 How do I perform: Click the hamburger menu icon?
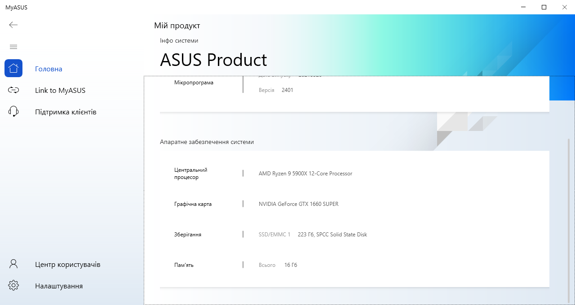(x=13, y=47)
